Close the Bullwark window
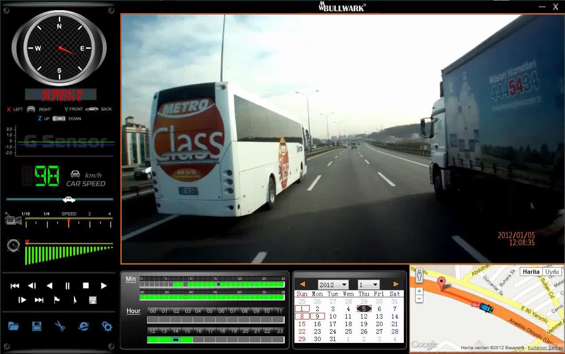The height and width of the screenshot is (354, 565). click(555, 7)
